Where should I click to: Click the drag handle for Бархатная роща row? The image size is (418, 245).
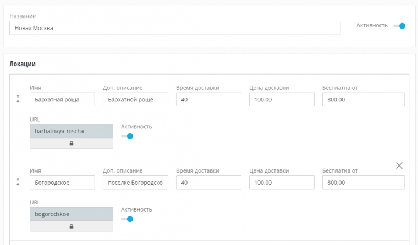click(x=18, y=99)
